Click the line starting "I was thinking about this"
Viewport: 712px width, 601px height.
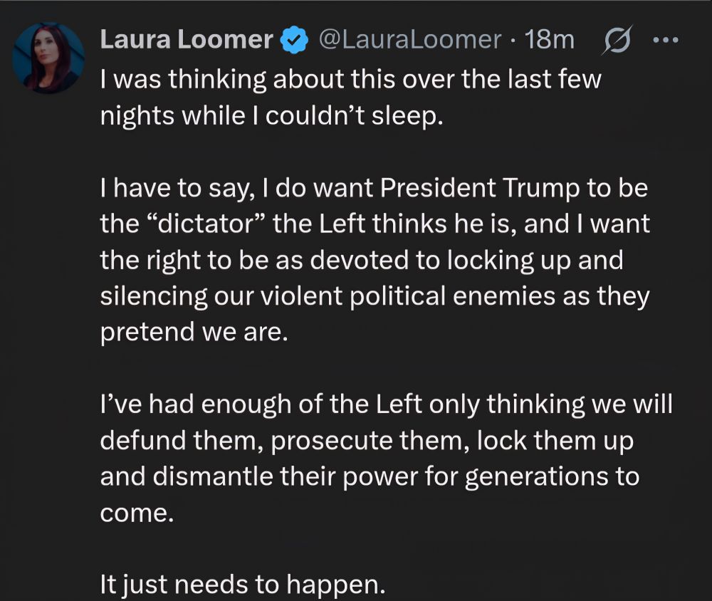(350, 79)
